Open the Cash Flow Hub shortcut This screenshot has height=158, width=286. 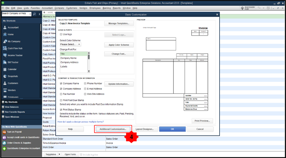coord(13,48)
